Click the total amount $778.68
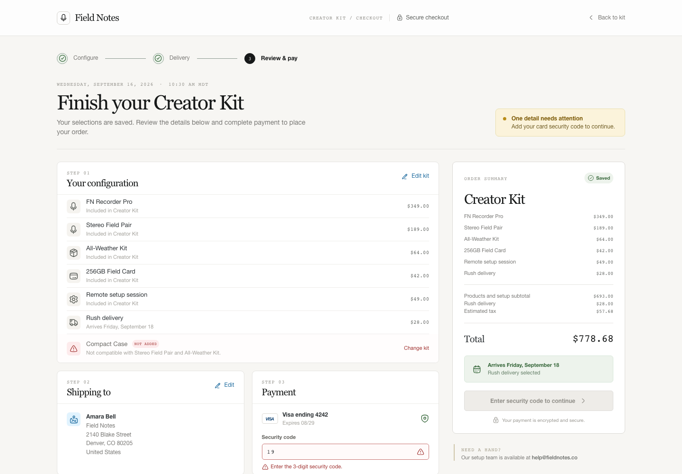Screen dimensions: 682x474 pos(593,339)
